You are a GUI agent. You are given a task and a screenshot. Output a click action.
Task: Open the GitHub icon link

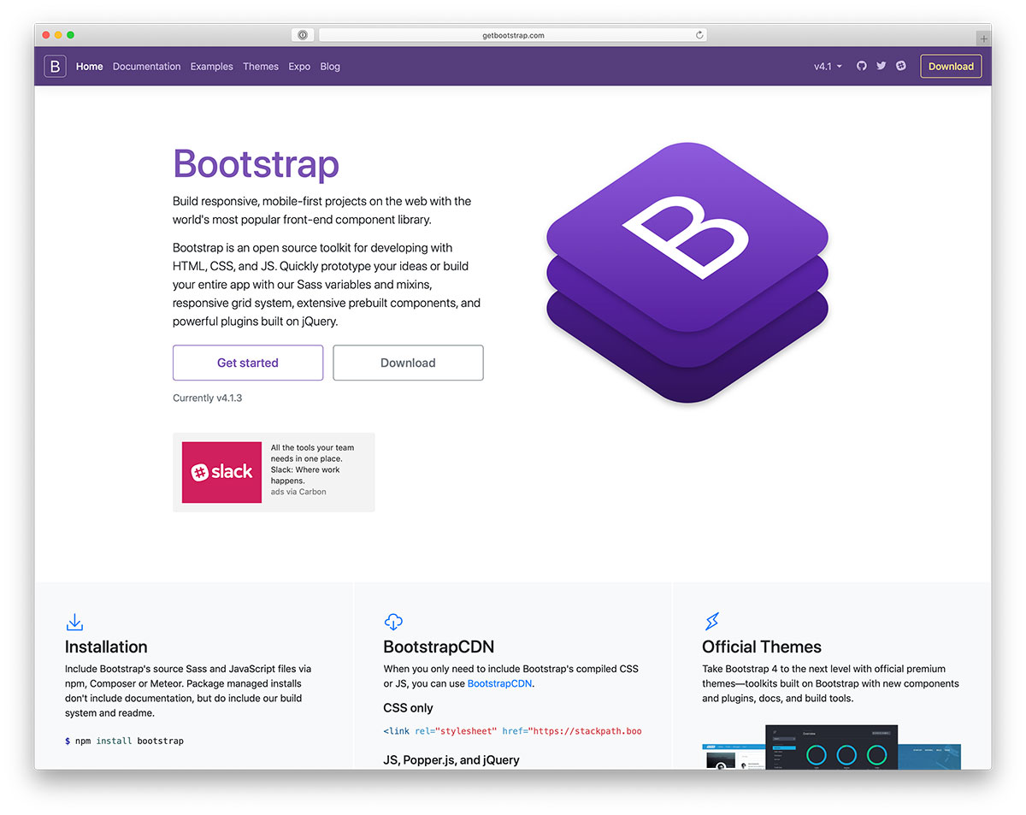point(862,66)
